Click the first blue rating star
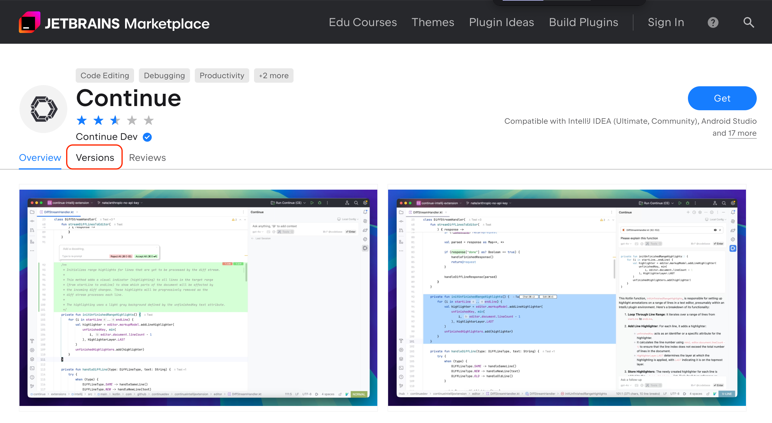Image resolution: width=772 pixels, height=423 pixels. (81, 121)
